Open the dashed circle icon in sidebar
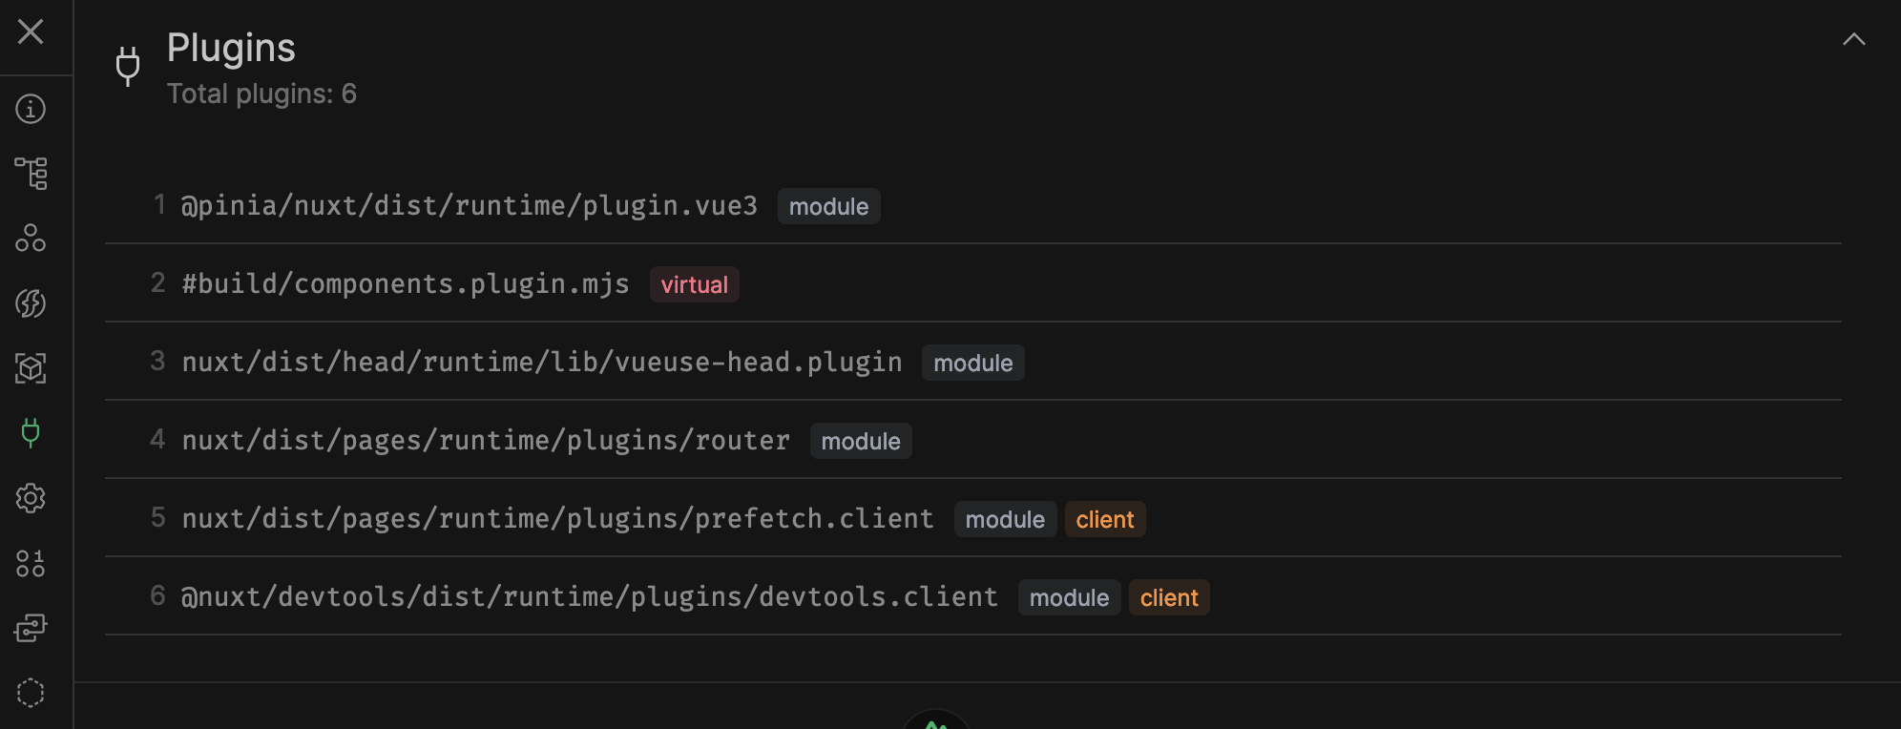 point(31,693)
